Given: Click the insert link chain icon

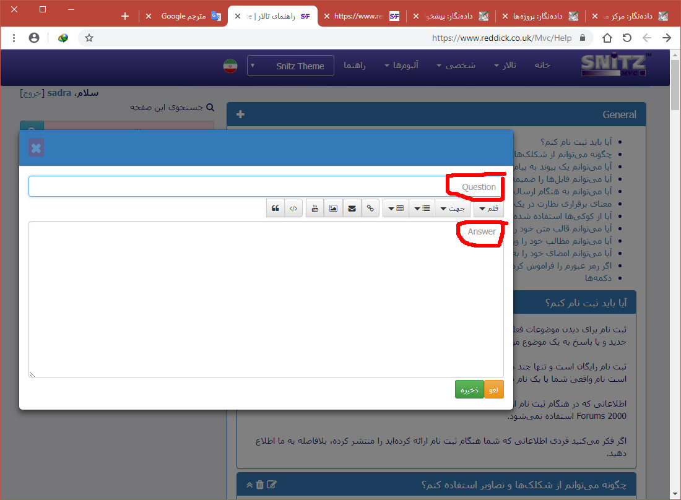Looking at the screenshot, I should click(x=370, y=209).
